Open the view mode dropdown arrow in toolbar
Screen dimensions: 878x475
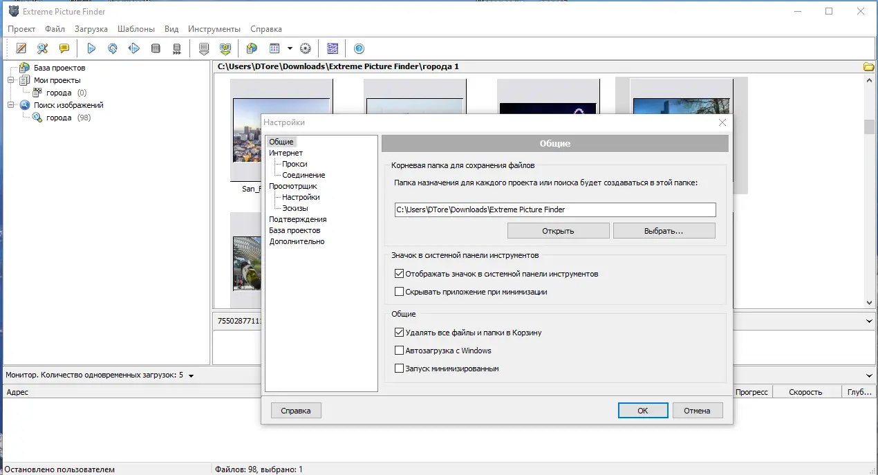point(290,48)
